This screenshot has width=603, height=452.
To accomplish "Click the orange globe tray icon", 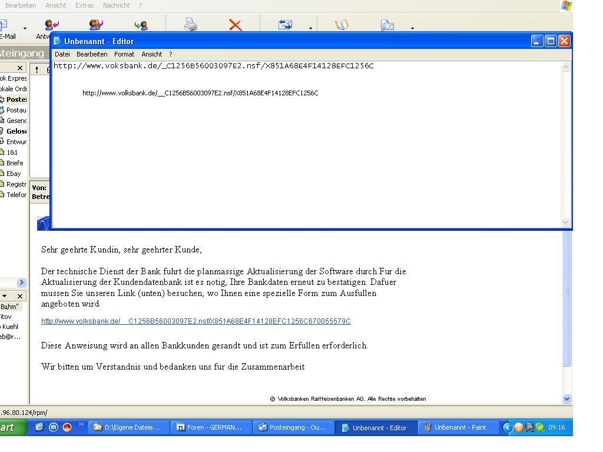I will pyautogui.click(x=518, y=427).
